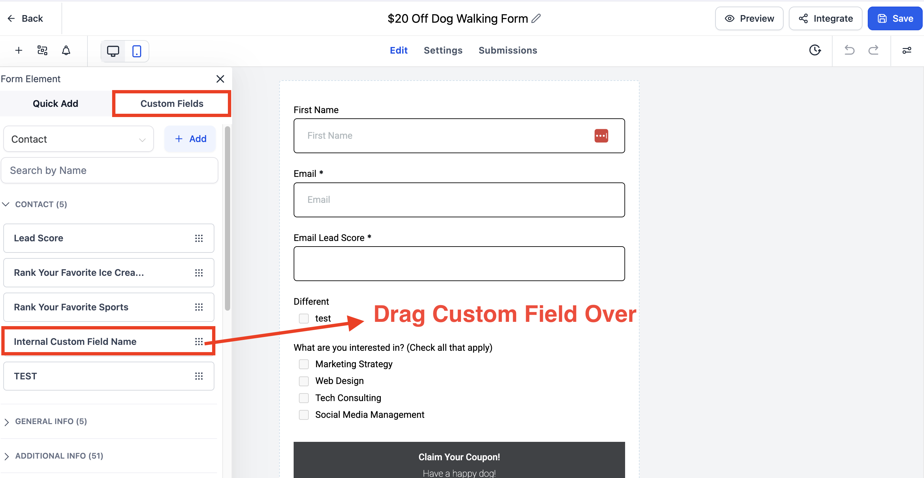
Task: Edit form title with pencil icon
Action: (536, 18)
